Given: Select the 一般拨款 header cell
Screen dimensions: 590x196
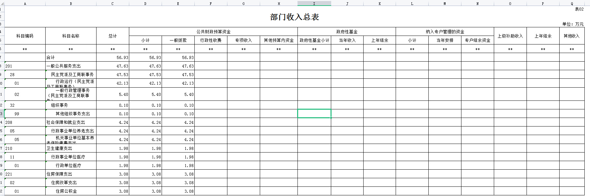Looking at the screenshot, I should (x=178, y=40).
